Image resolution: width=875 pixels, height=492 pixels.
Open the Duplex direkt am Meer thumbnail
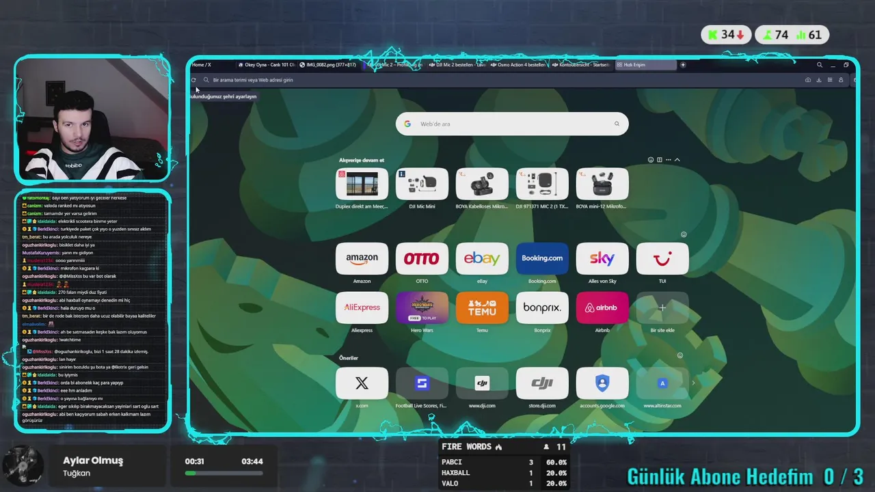pyautogui.click(x=362, y=184)
